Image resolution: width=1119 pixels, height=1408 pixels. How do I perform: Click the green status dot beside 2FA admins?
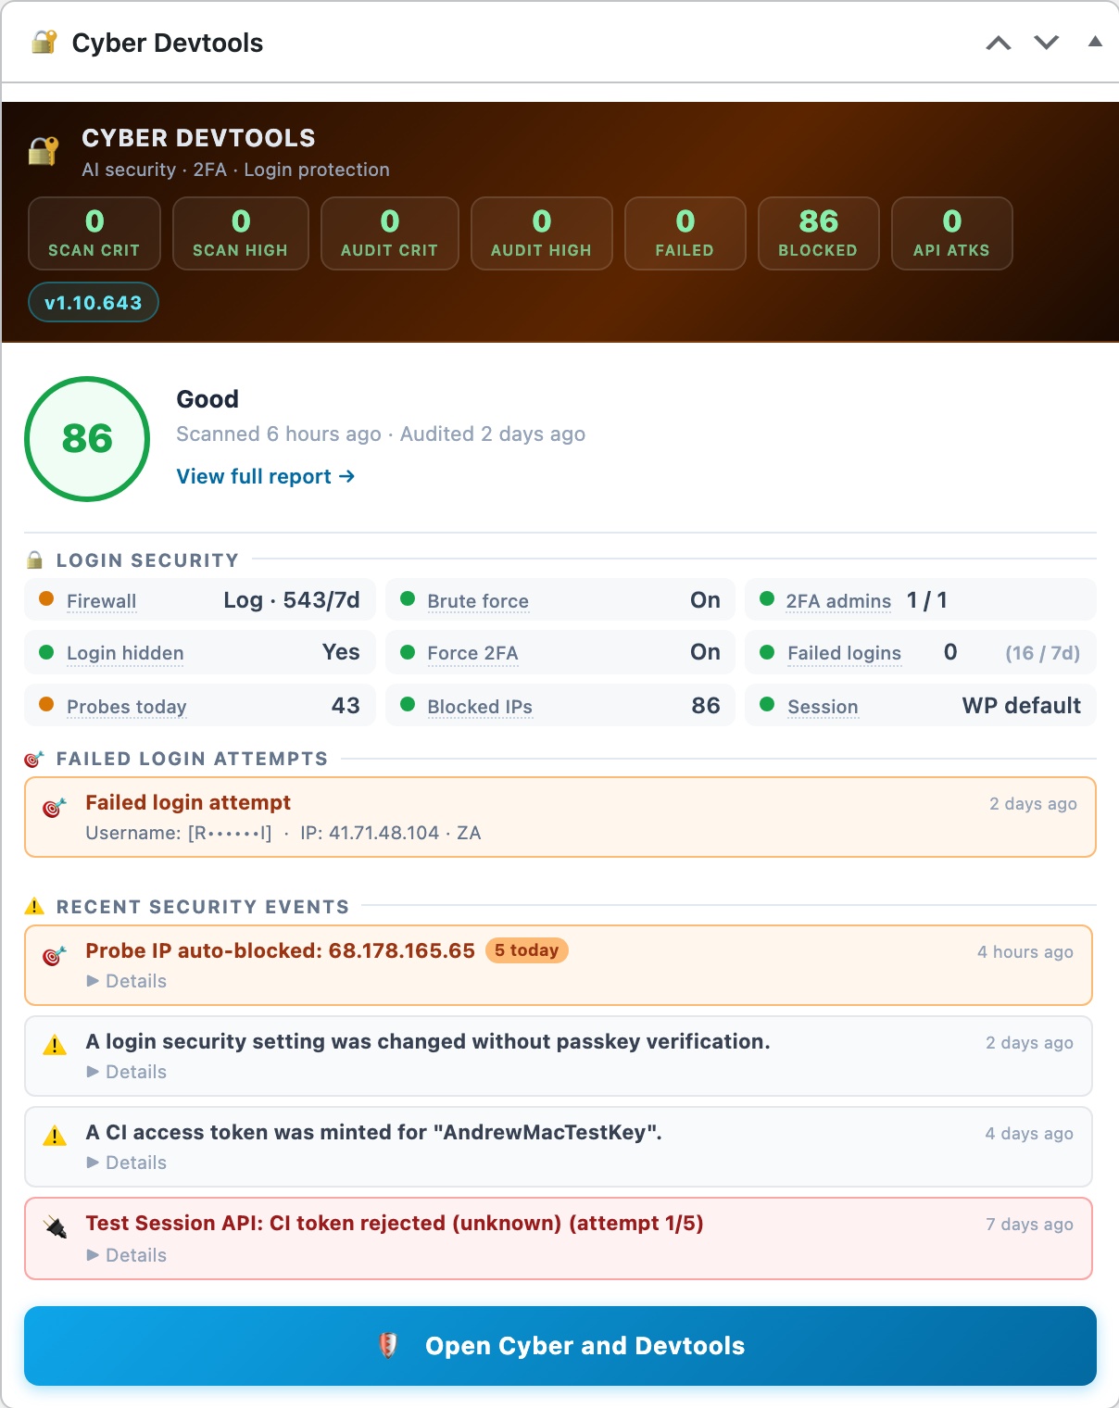pyautogui.click(x=767, y=598)
